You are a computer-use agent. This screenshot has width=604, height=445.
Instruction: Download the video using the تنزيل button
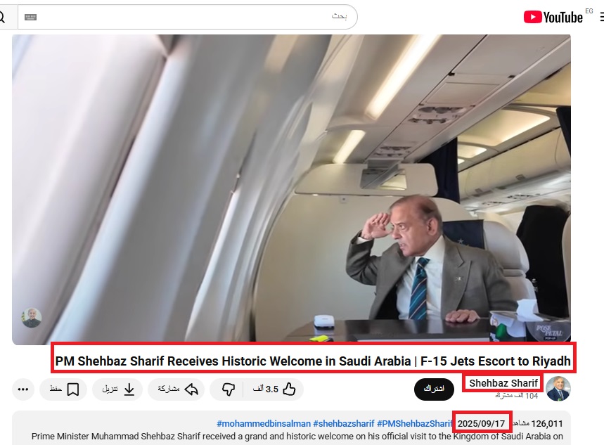pyautogui.click(x=117, y=389)
